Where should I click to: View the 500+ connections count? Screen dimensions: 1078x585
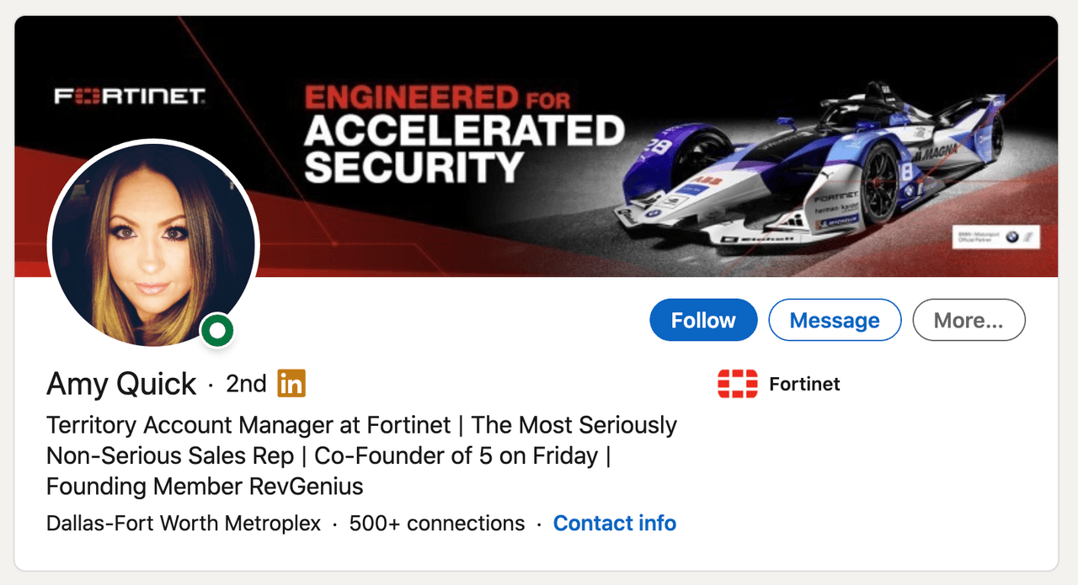click(x=436, y=524)
